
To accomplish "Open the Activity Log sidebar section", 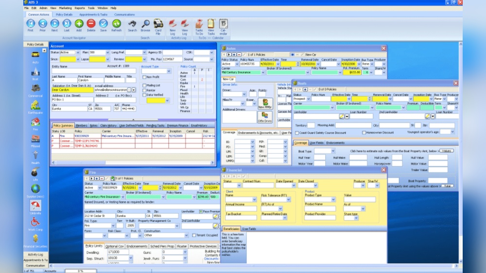I will (35, 255).
